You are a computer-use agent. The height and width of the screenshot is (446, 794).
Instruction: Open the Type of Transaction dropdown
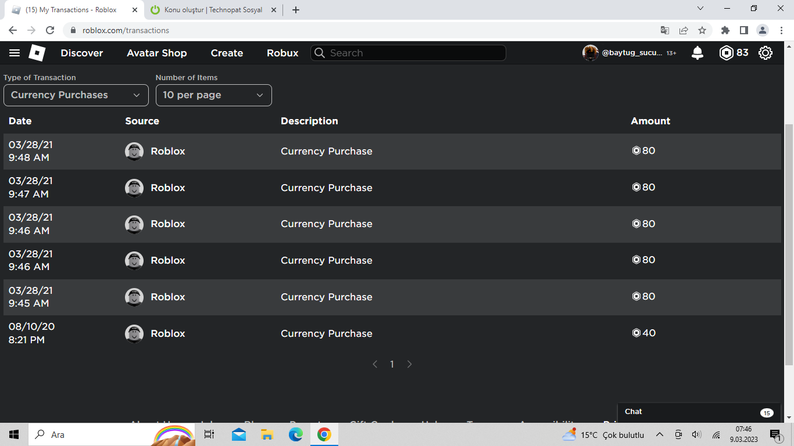[x=76, y=95]
